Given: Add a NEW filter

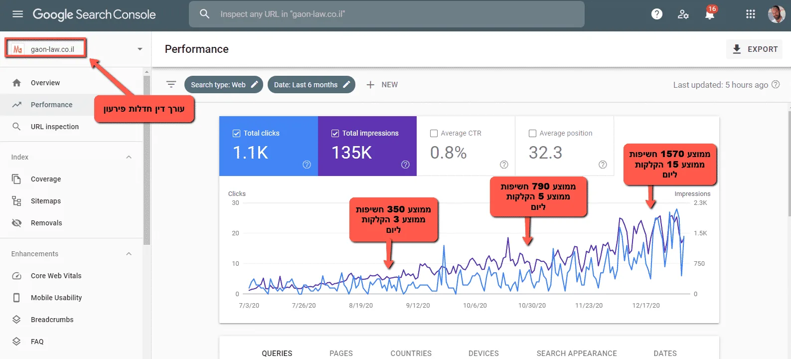Looking at the screenshot, I should point(382,85).
